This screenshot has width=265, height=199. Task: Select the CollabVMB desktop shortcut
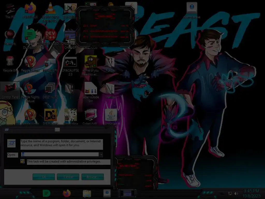91,117
